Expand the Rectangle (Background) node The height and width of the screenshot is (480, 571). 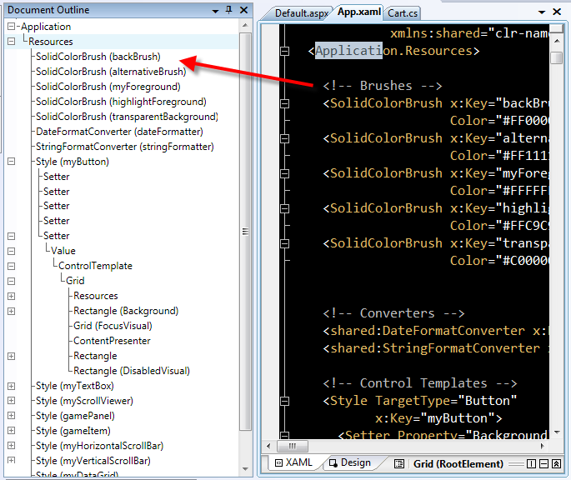point(12,311)
